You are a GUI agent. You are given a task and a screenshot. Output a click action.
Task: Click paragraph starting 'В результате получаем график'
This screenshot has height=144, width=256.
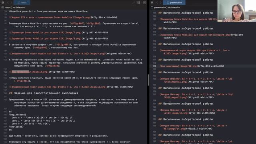click(72, 46)
